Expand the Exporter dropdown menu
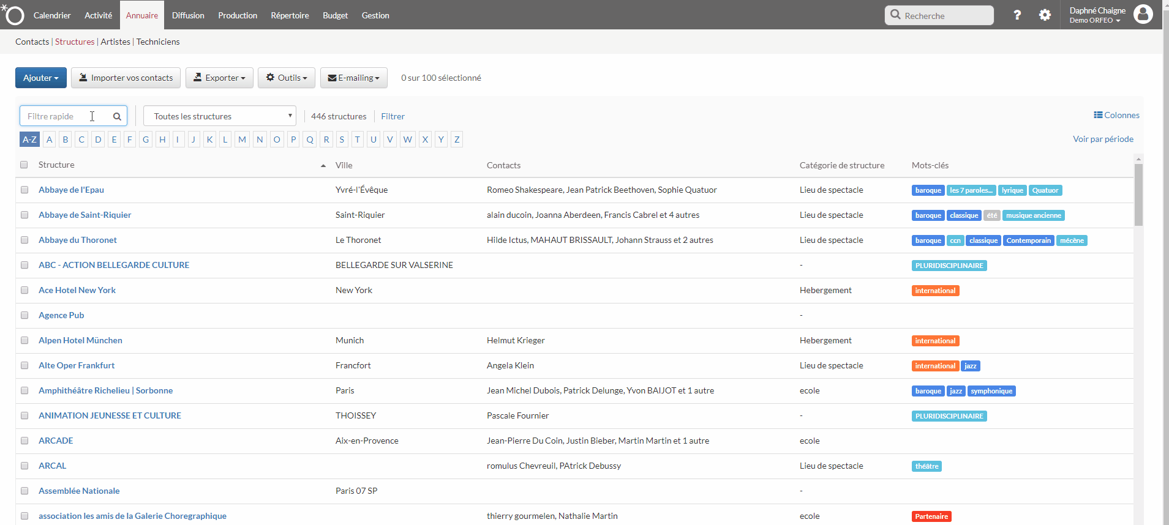The image size is (1169, 525). tap(219, 78)
